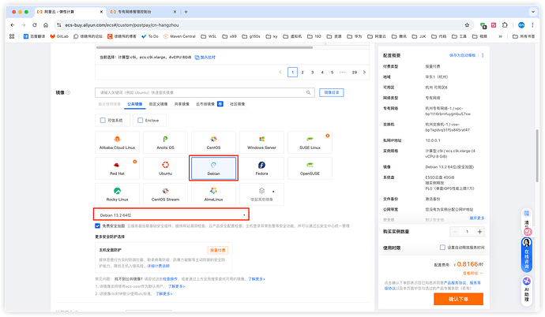Pick the SUSE Linux image tile
The image size is (545, 317).
pyautogui.click(x=310, y=142)
